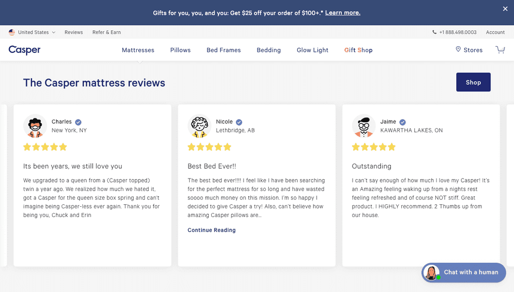This screenshot has width=514, height=292.
Task: Open the Gift Shop menu item
Action: [358, 50]
